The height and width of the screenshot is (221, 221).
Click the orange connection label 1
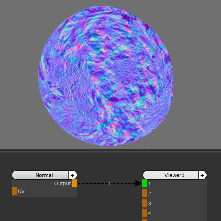click(109, 184)
